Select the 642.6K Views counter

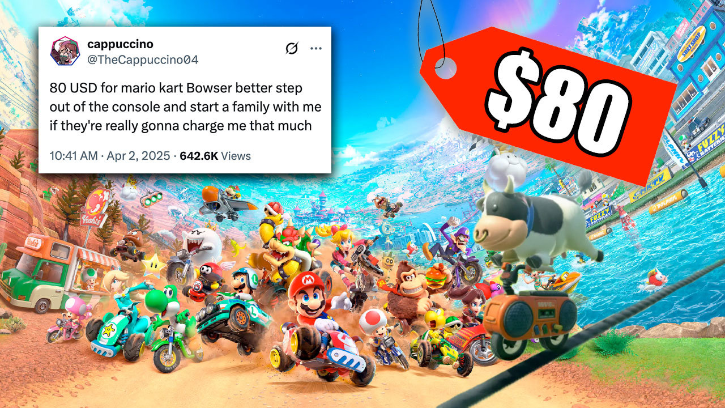215,156
